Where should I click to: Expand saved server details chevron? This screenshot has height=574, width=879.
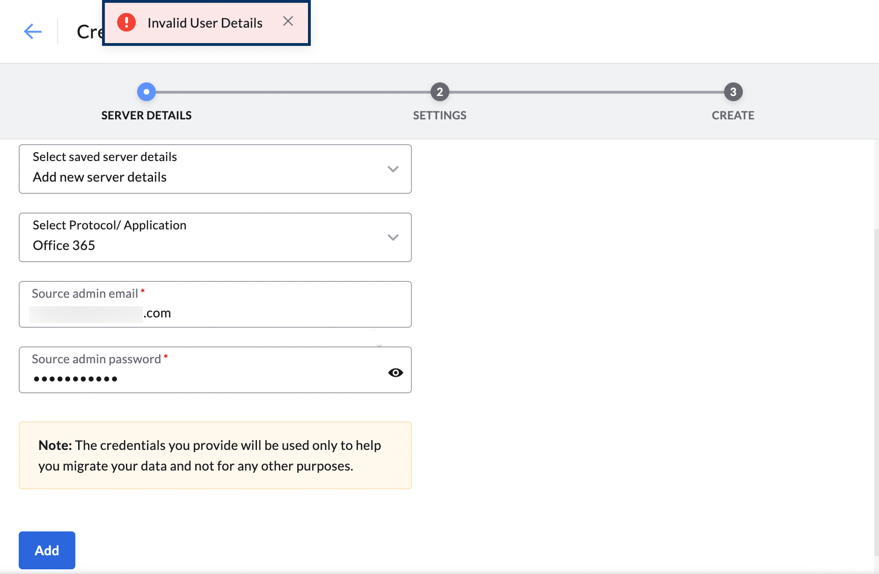coord(393,169)
